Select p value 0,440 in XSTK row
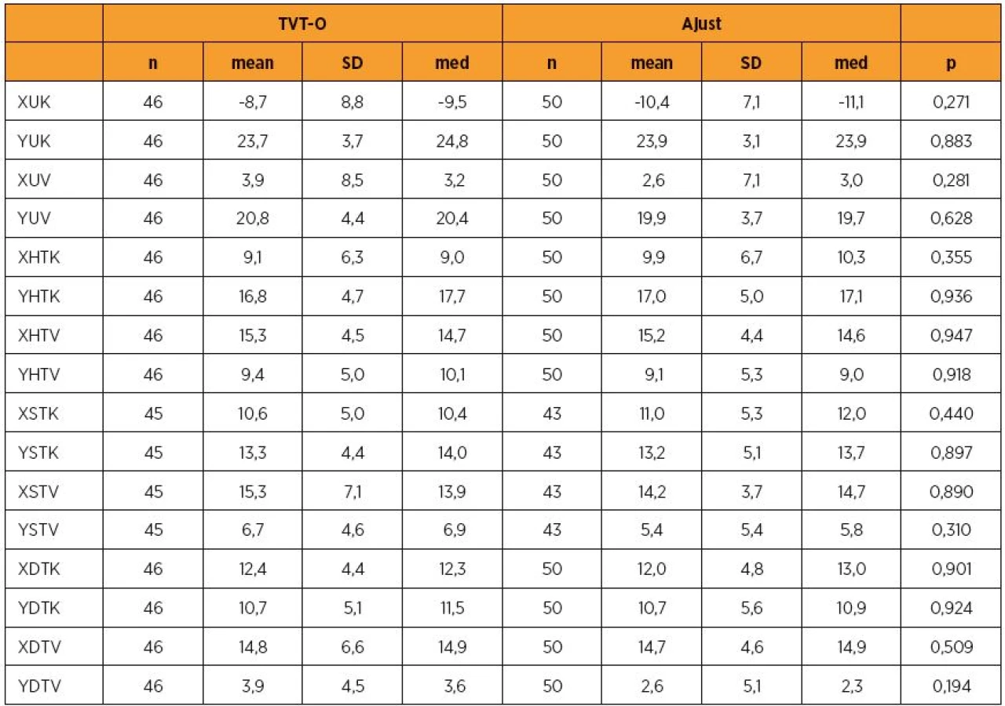 (x=951, y=413)
